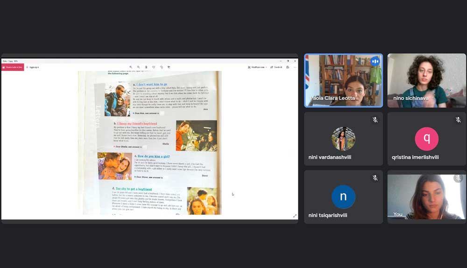Click Condividi to share the photo

point(276,67)
